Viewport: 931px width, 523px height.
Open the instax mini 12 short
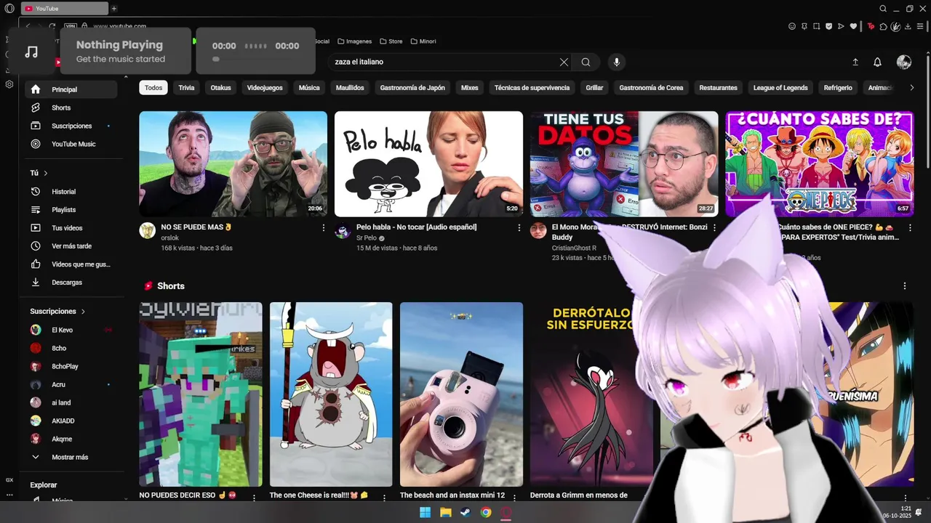(x=461, y=394)
